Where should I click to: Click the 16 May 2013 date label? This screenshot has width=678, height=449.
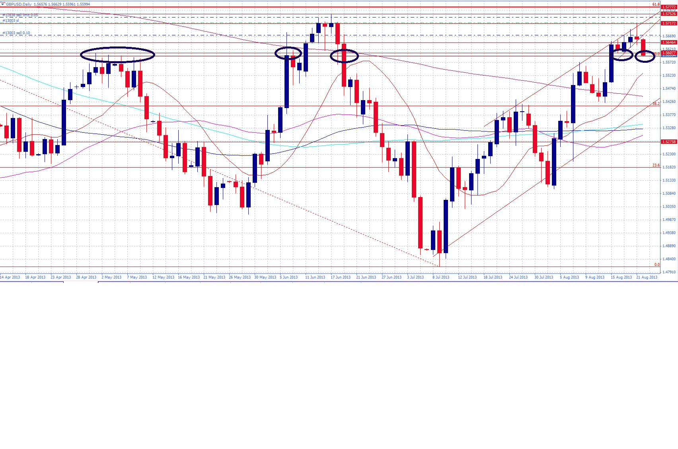point(189,277)
